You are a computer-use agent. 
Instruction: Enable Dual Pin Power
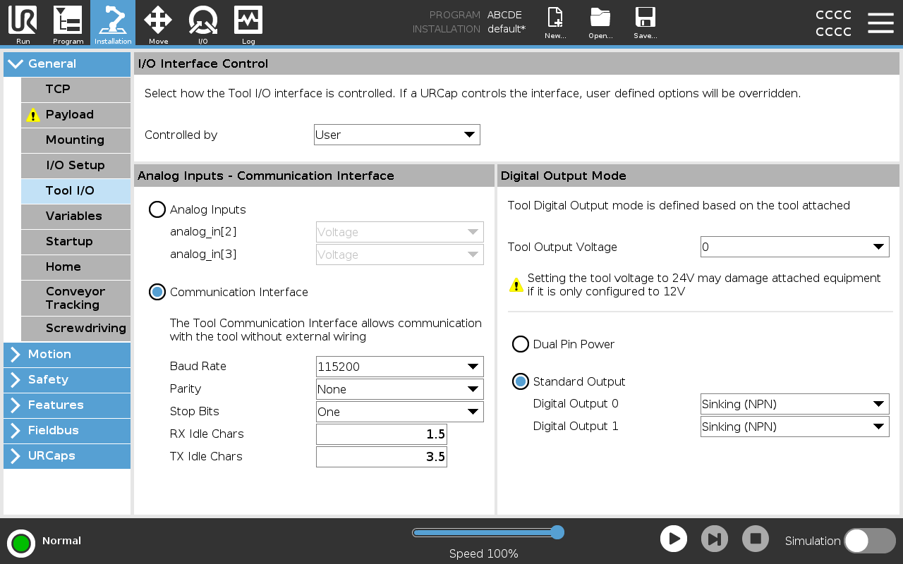tap(521, 344)
